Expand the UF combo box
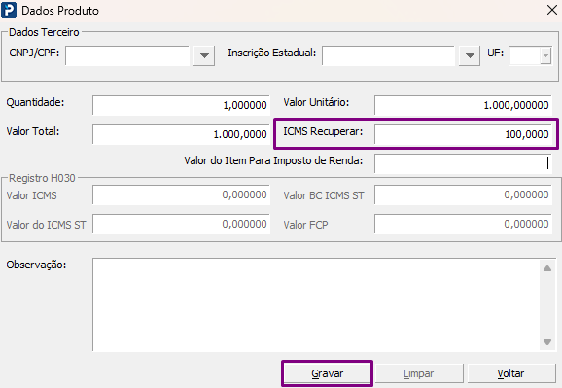Viewport: 562px width, 388px height. click(x=545, y=55)
